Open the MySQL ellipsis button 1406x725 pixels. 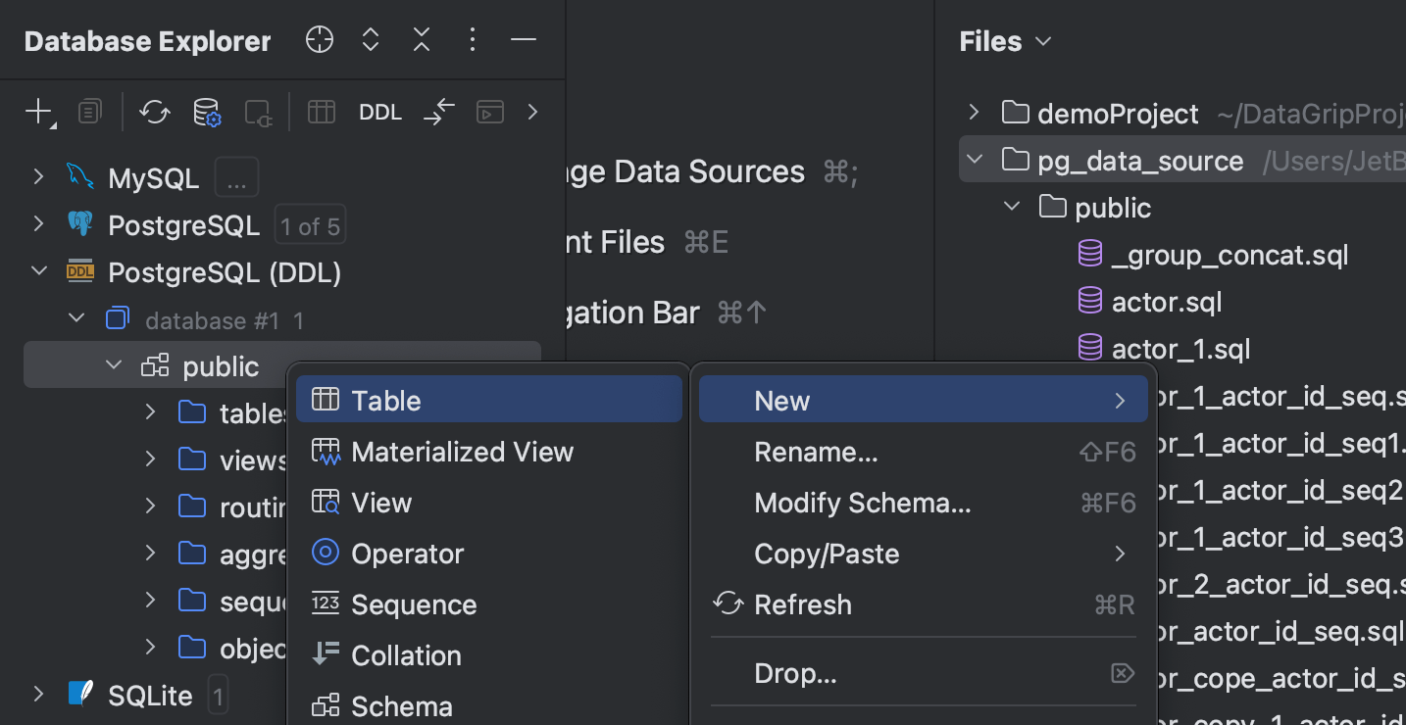234,176
